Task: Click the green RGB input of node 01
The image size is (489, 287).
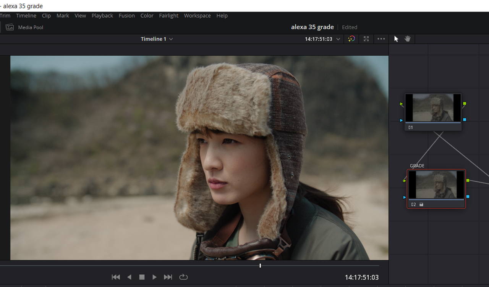Action: (x=402, y=104)
